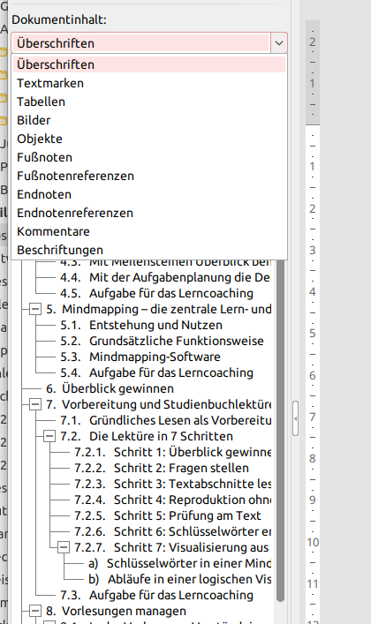Click the vertical ruler at mark 5
371x624 pixels.
(x=313, y=334)
